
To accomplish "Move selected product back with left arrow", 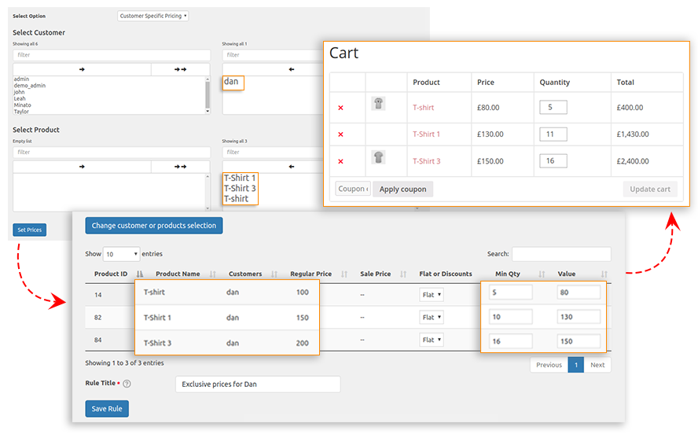I will (x=291, y=167).
